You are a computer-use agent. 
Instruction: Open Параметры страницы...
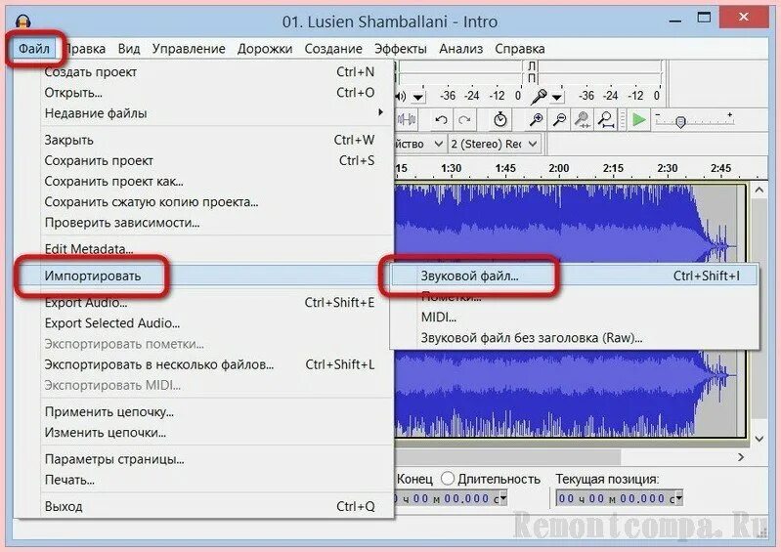point(204,459)
